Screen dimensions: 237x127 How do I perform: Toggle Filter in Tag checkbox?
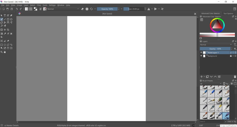[226, 122]
